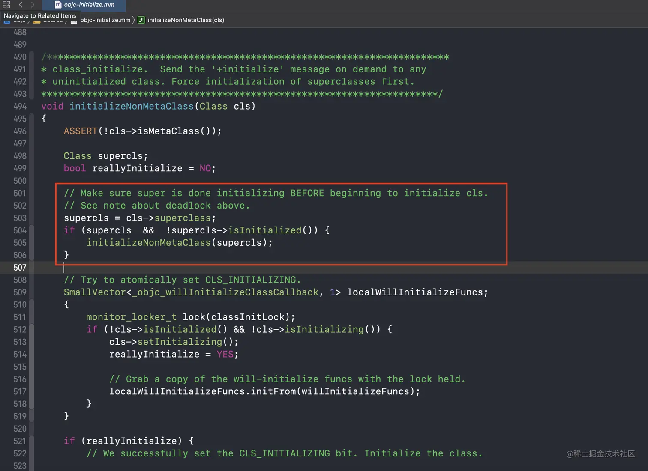648x471 pixels.
Task: Open the initializeNonMetaClass(cls) jump bar segment
Action: [x=186, y=20]
